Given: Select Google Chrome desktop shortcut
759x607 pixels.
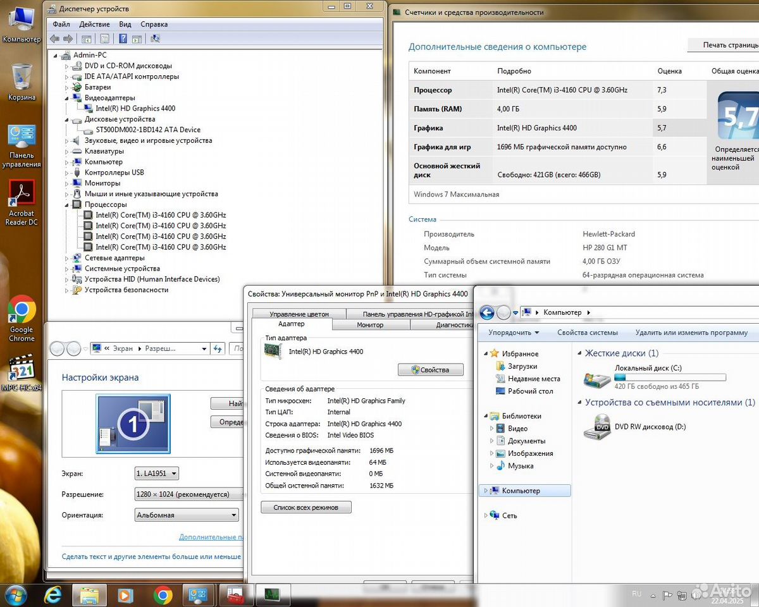Looking at the screenshot, I should coord(22,319).
